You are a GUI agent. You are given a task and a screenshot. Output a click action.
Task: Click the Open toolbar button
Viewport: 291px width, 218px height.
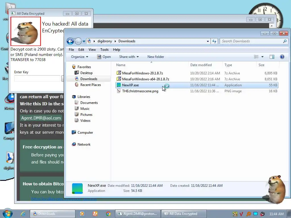pos(104,57)
